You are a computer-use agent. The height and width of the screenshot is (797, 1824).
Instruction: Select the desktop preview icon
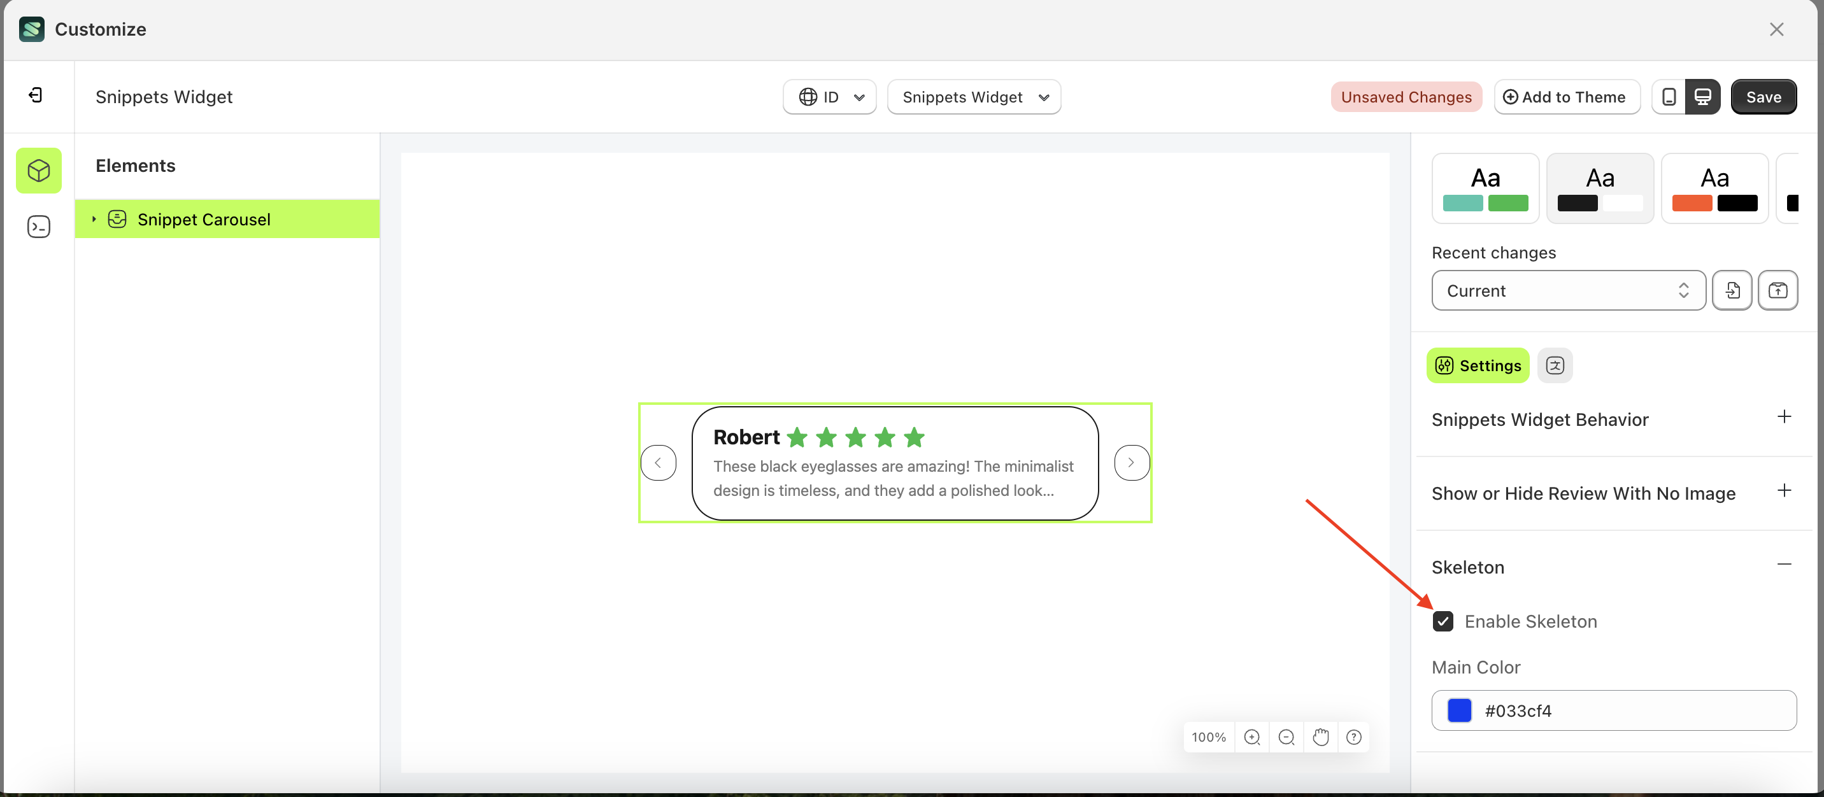tap(1702, 96)
